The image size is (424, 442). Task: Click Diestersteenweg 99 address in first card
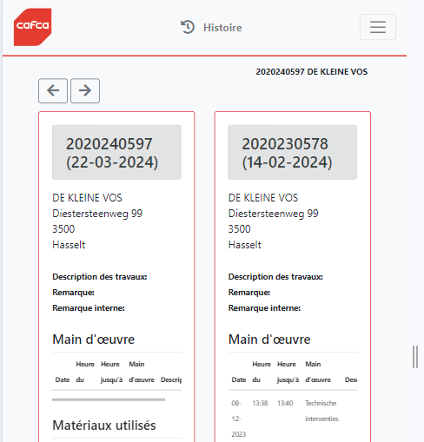point(97,214)
